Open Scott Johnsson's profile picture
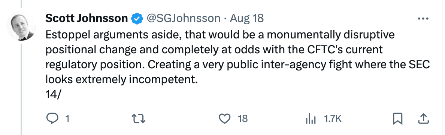Image resolution: width=445 pixels, height=135 pixels. [21, 26]
